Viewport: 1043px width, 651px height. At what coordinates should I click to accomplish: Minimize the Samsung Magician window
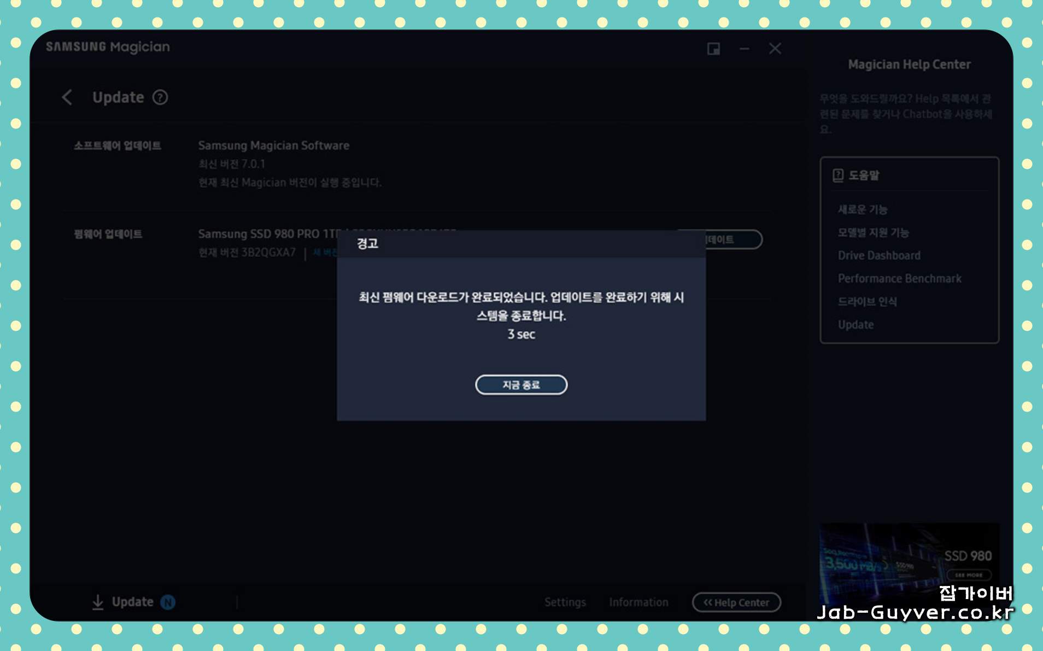coord(745,49)
